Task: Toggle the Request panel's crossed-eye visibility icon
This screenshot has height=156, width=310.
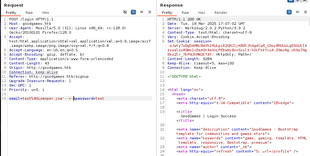Action: tap(125, 12)
